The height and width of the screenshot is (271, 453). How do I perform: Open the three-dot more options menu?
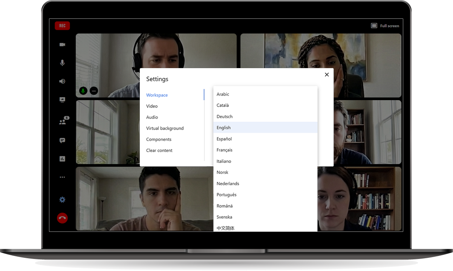coord(62,177)
